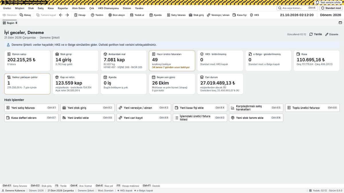344x193 pixels.
Task: Go back with the left arrow
Action: point(61,15)
